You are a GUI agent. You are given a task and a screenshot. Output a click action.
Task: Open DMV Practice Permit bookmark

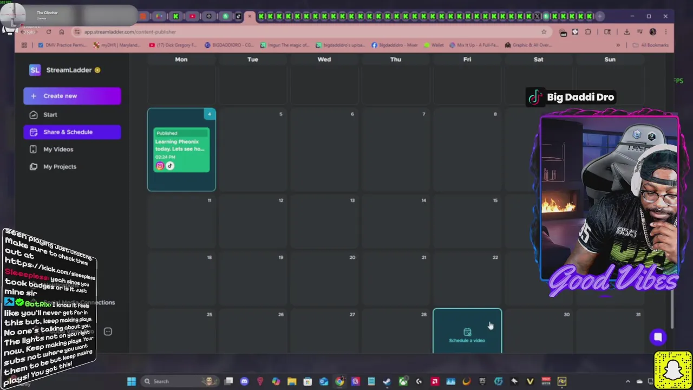63,45
